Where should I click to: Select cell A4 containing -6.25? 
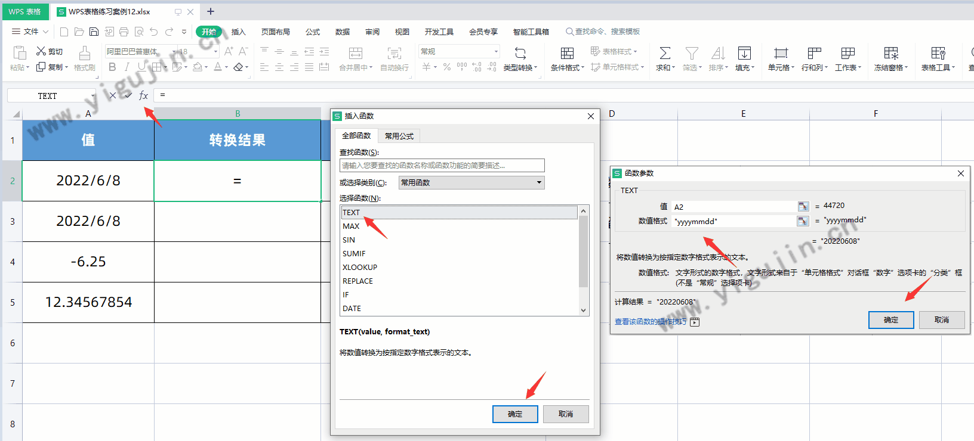click(88, 262)
